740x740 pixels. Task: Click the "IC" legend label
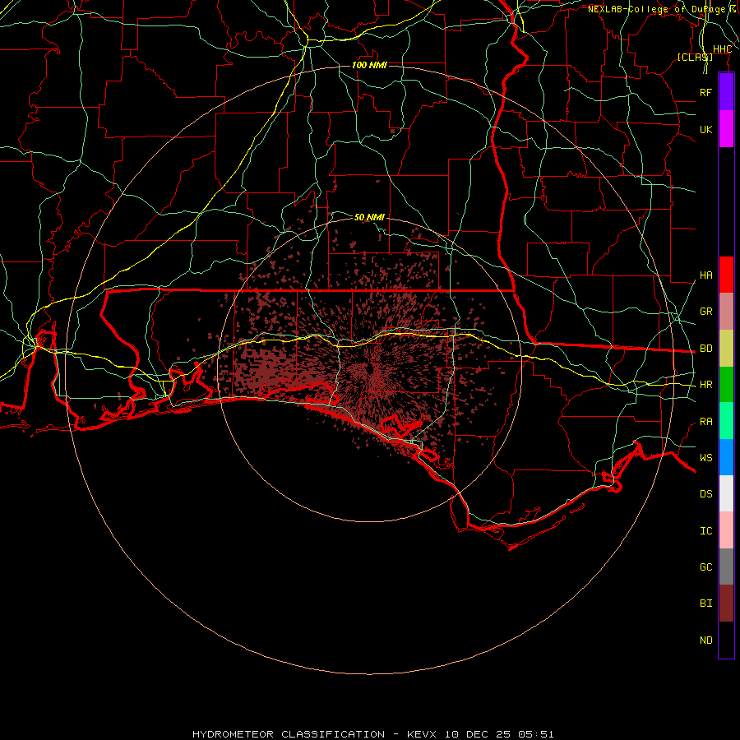tap(705, 531)
